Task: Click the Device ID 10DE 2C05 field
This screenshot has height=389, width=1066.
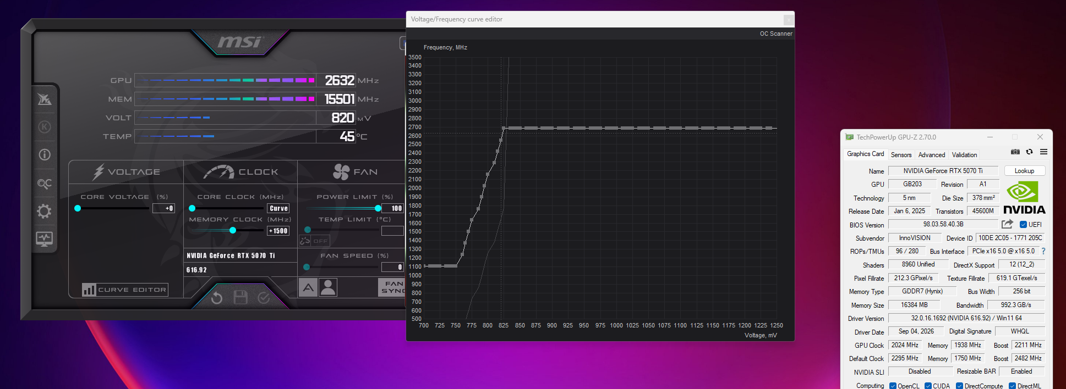Action: coord(1010,238)
